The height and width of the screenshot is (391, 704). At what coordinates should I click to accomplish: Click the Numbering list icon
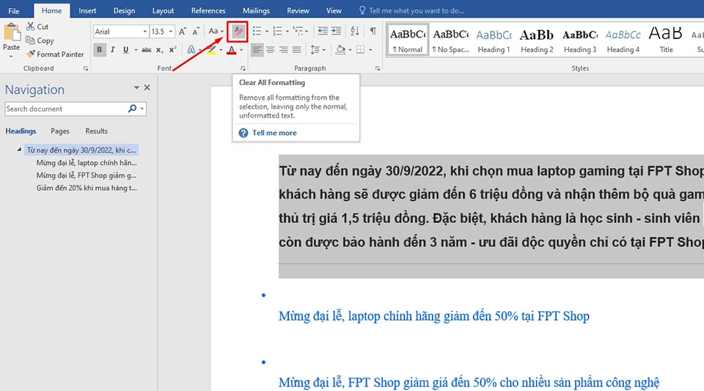(x=277, y=31)
